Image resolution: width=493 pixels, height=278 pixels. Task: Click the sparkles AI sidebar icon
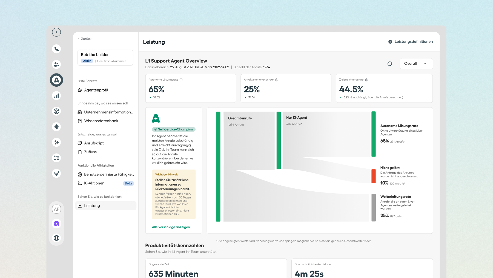tap(56, 142)
